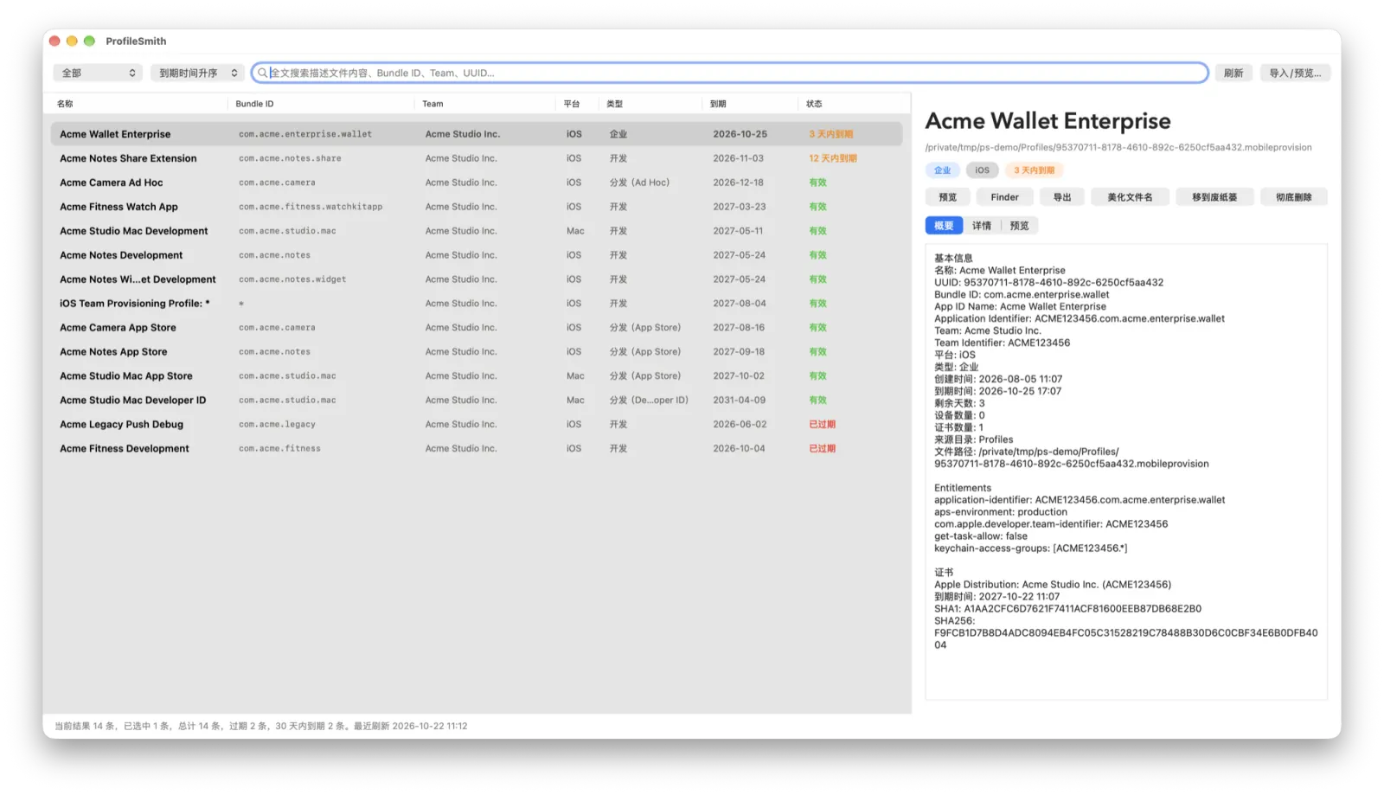
Task: Click the iOS tag under the profile path
Action: 982,170
